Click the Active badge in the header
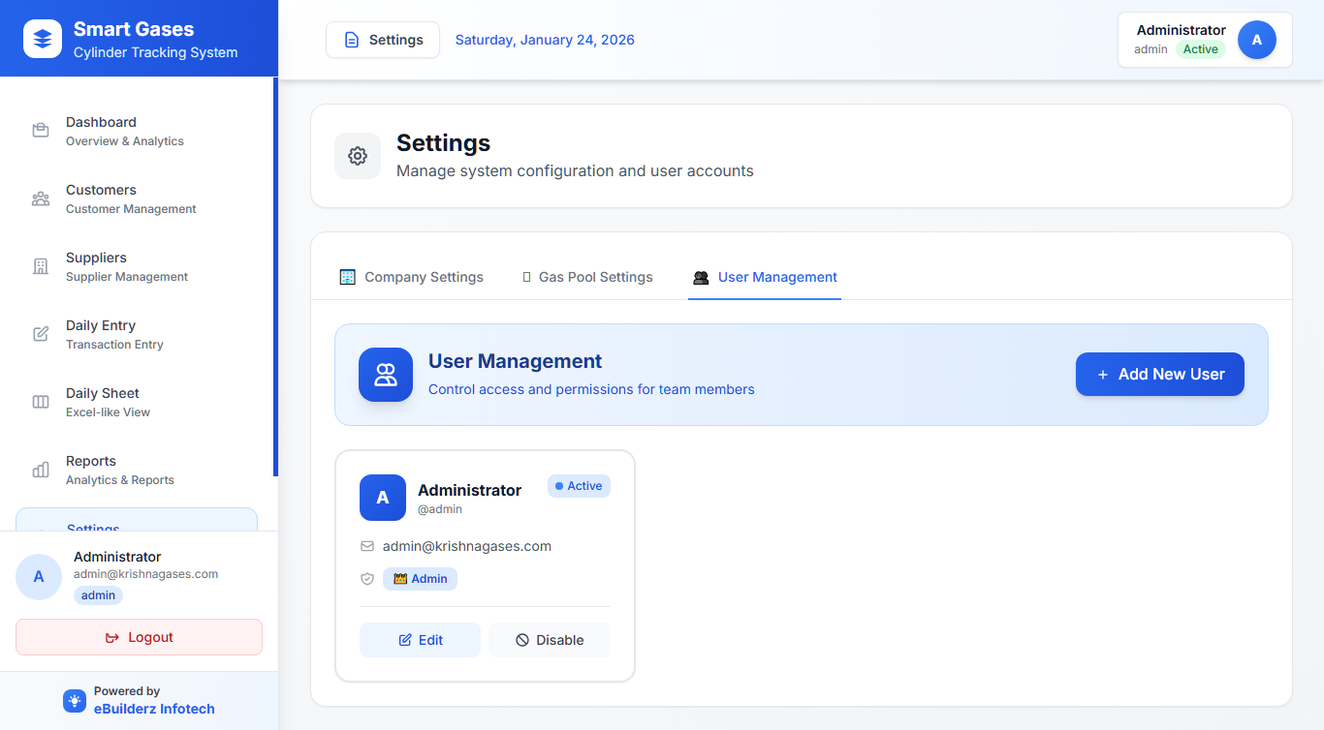 [1201, 49]
